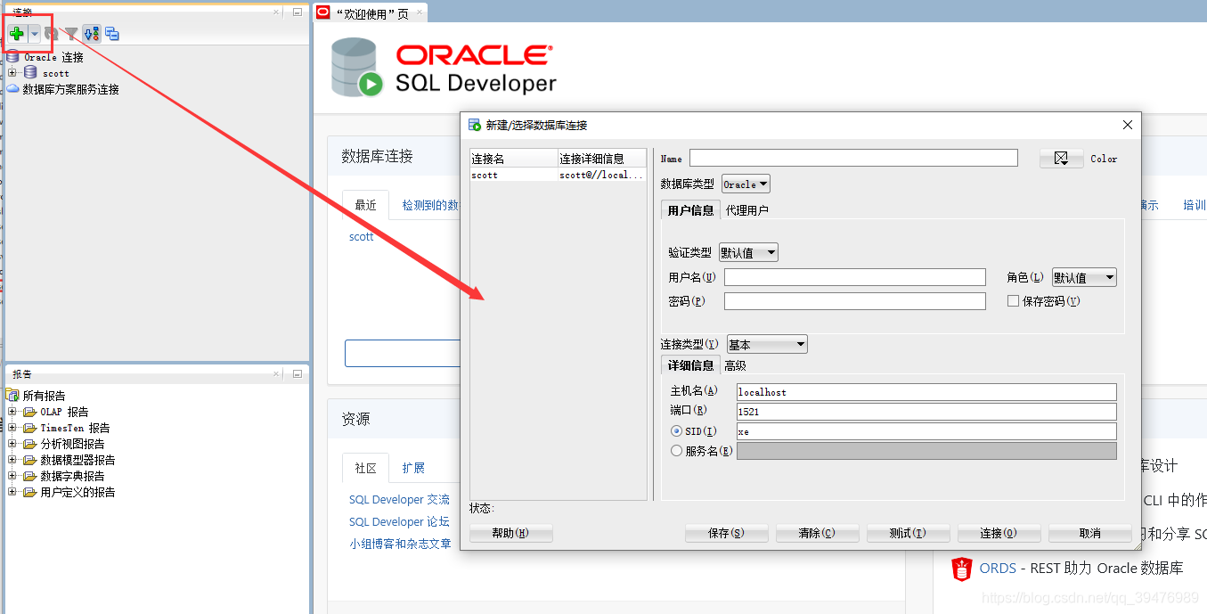Open the SQL Developer 论坛 link
The width and height of the screenshot is (1207, 614).
point(399,522)
